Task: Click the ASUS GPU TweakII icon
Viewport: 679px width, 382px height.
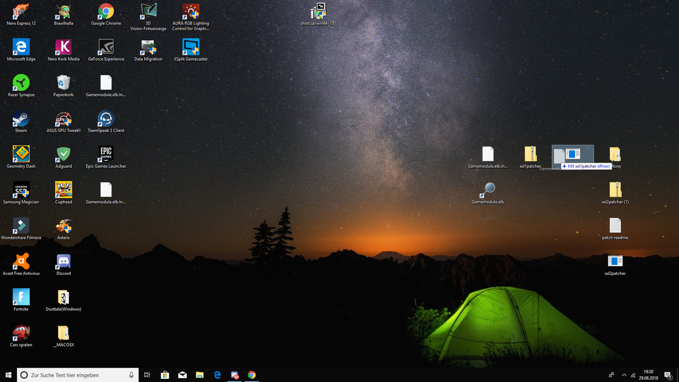Action: (64, 121)
